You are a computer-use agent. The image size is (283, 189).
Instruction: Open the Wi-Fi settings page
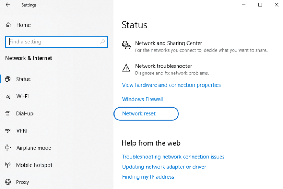[22, 97]
